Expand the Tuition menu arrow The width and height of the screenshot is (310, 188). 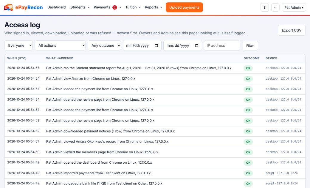[x=140, y=8]
